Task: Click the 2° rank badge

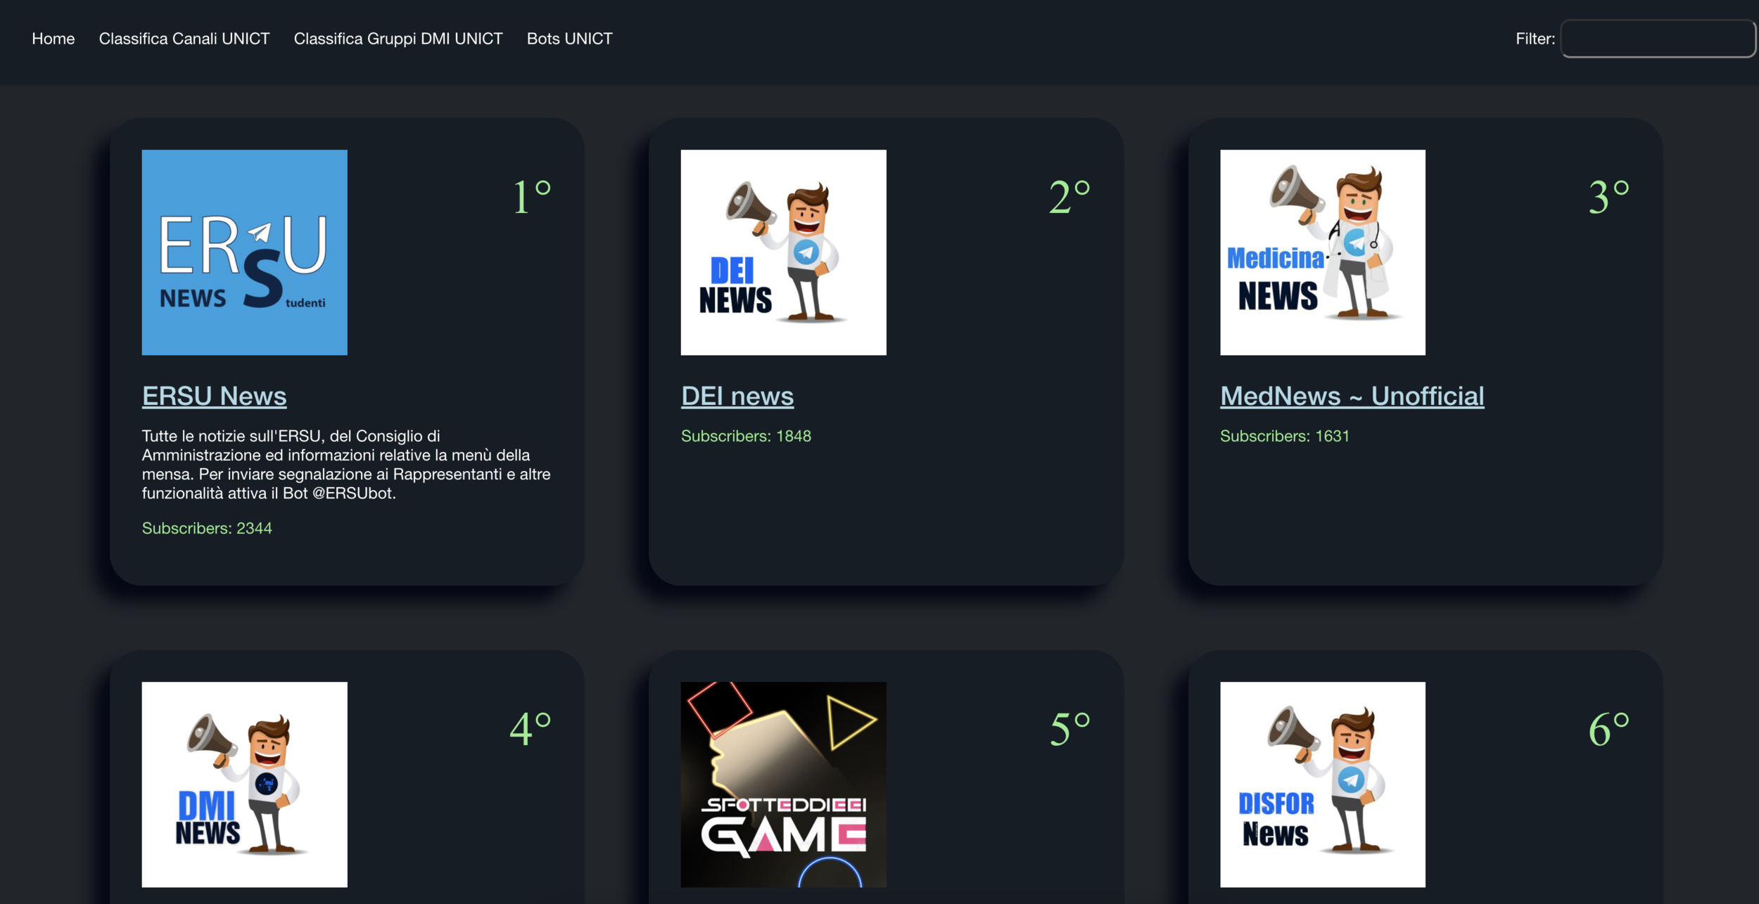Action: [1069, 196]
